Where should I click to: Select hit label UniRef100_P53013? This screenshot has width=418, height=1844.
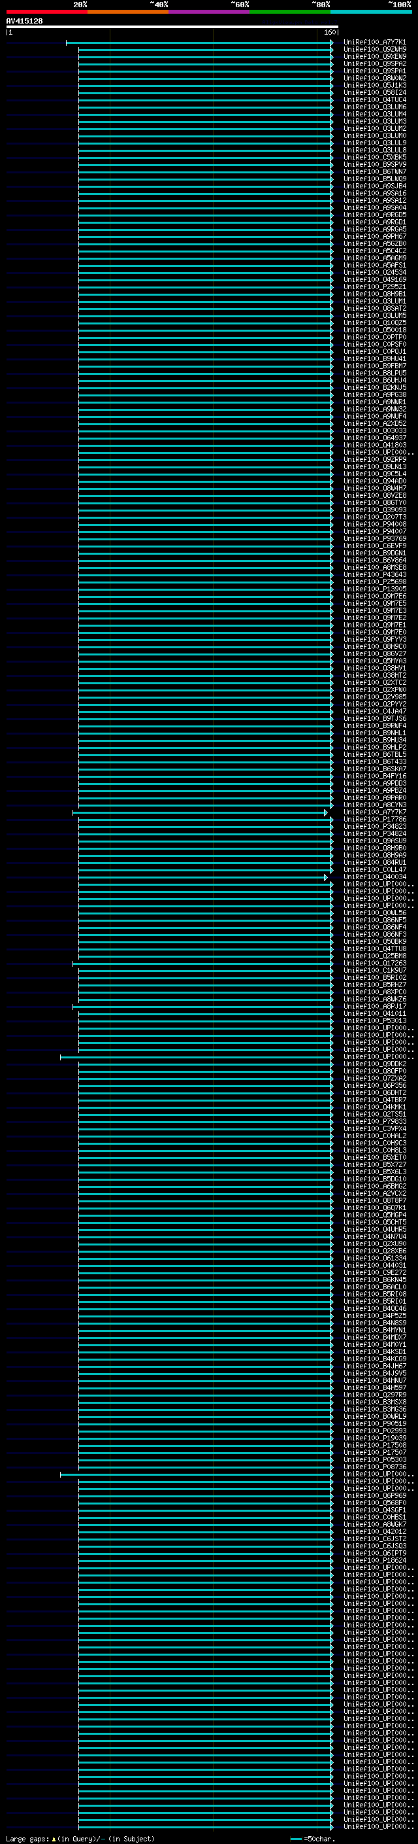[375, 1022]
